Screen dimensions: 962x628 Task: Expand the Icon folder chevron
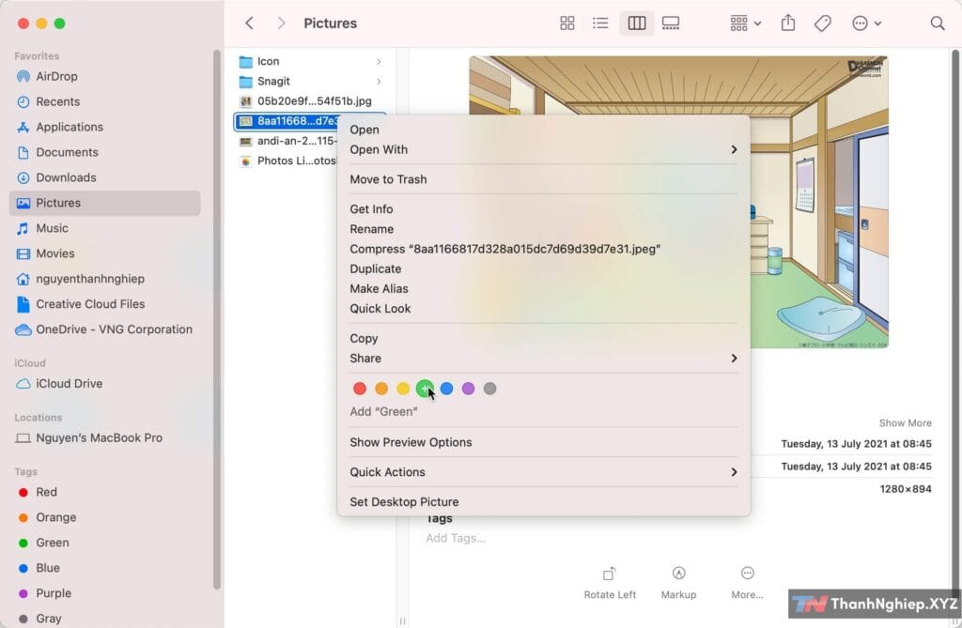click(x=379, y=61)
